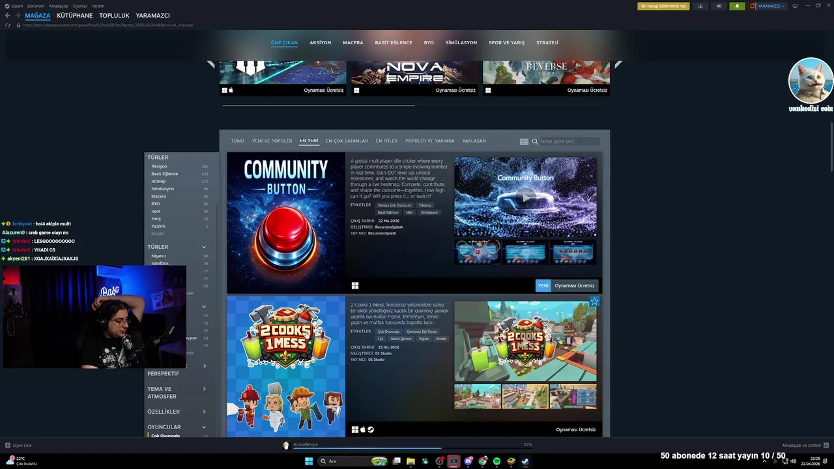Open the Yardım menu

98,6
